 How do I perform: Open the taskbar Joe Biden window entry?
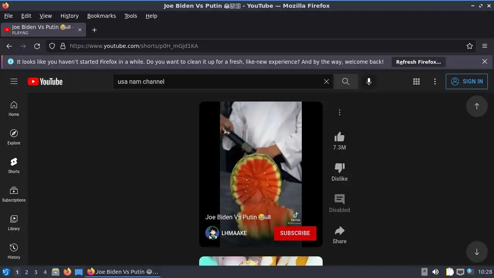coord(123,272)
